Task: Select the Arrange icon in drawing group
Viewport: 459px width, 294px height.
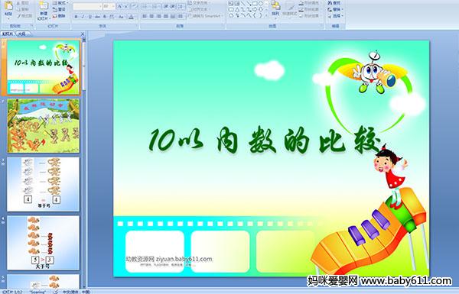Action: point(275,8)
